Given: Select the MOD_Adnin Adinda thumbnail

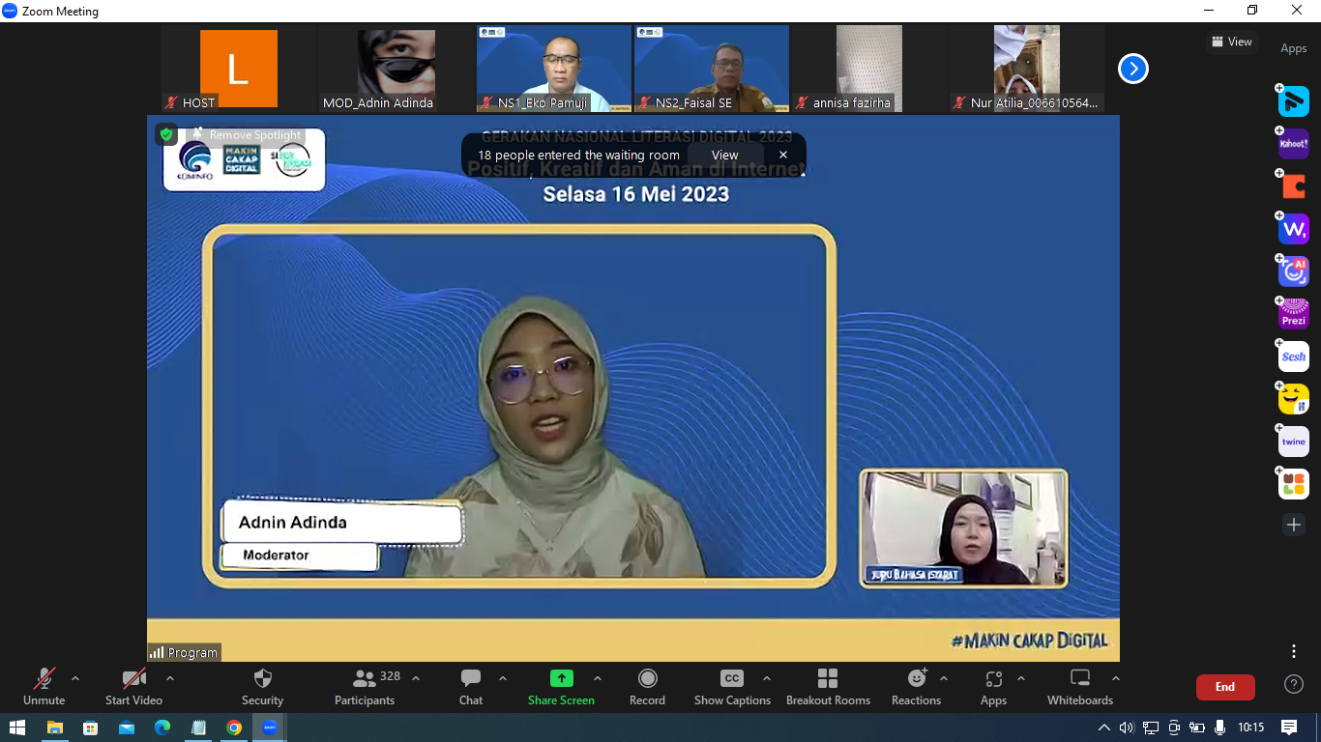Looking at the screenshot, I should point(396,69).
